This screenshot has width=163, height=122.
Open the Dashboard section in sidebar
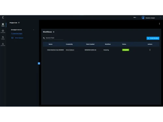tap(3, 31)
